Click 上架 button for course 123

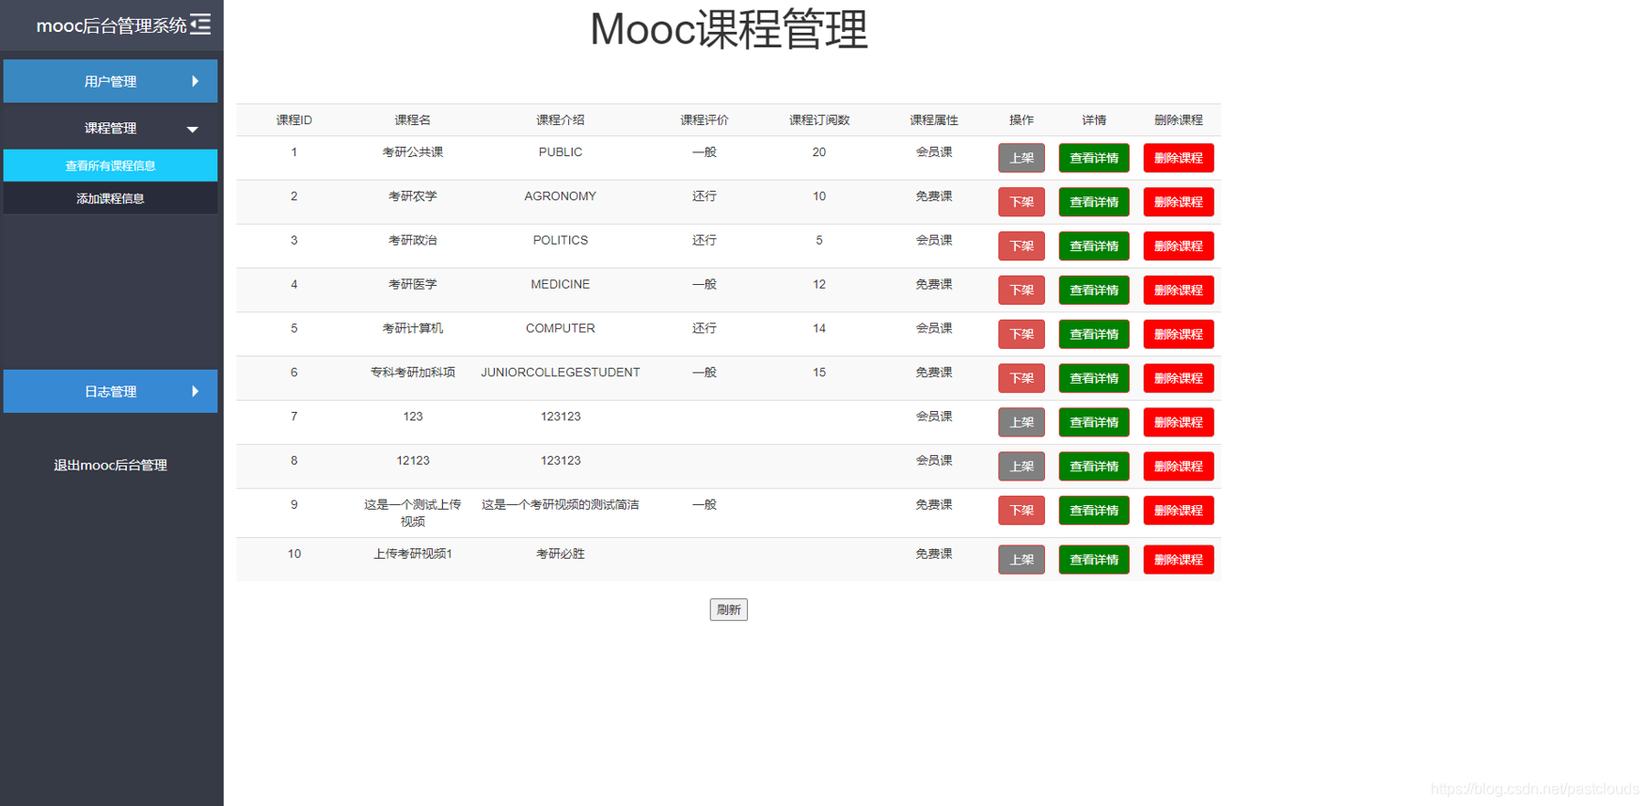(x=1022, y=422)
